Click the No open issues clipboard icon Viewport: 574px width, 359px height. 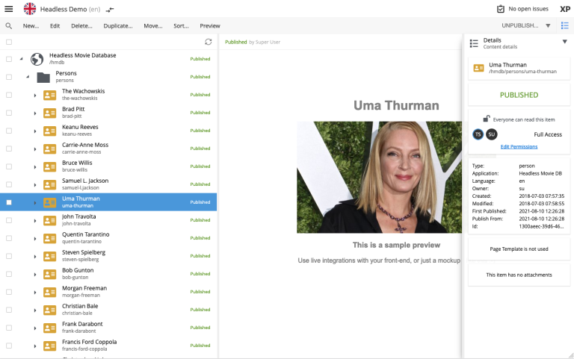(501, 9)
